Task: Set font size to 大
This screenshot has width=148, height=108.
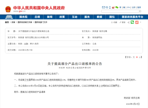Action: tap(134, 57)
